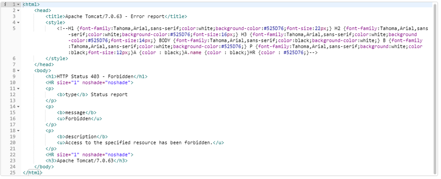Collapse the body tag fold arrow
441x179 pixels.
click(18, 70)
